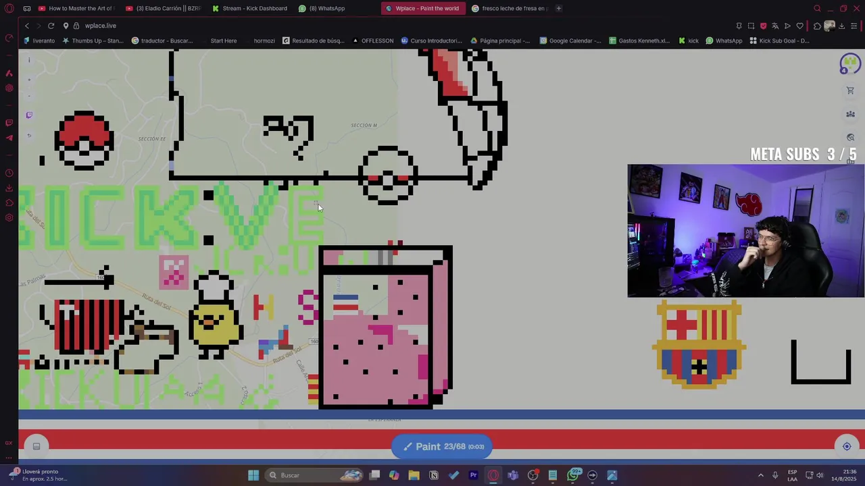The height and width of the screenshot is (486, 865).
Task: Open the Gastos Kenneth.xl bookmark
Action: [x=639, y=40]
